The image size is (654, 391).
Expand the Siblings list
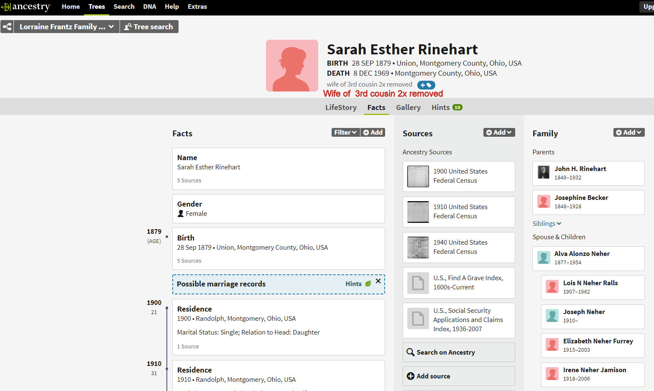click(x=547, y=223)
